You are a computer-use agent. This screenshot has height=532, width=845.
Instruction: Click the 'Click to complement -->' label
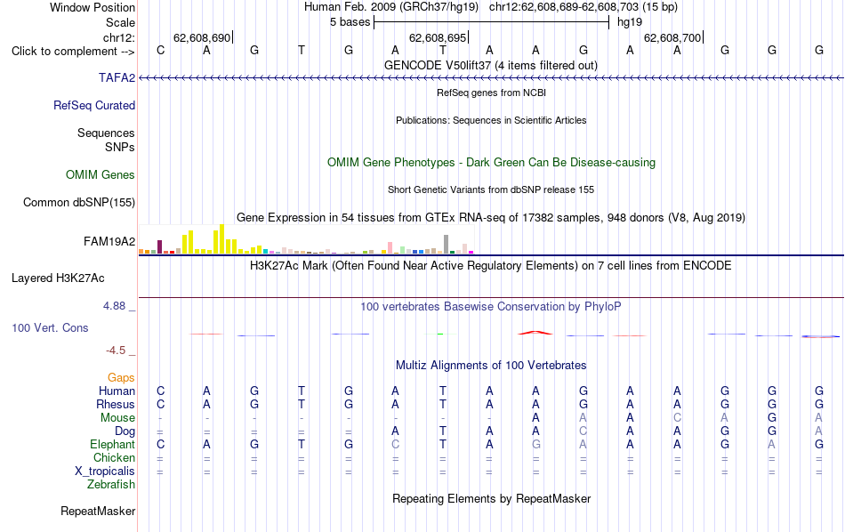(73, 52)
